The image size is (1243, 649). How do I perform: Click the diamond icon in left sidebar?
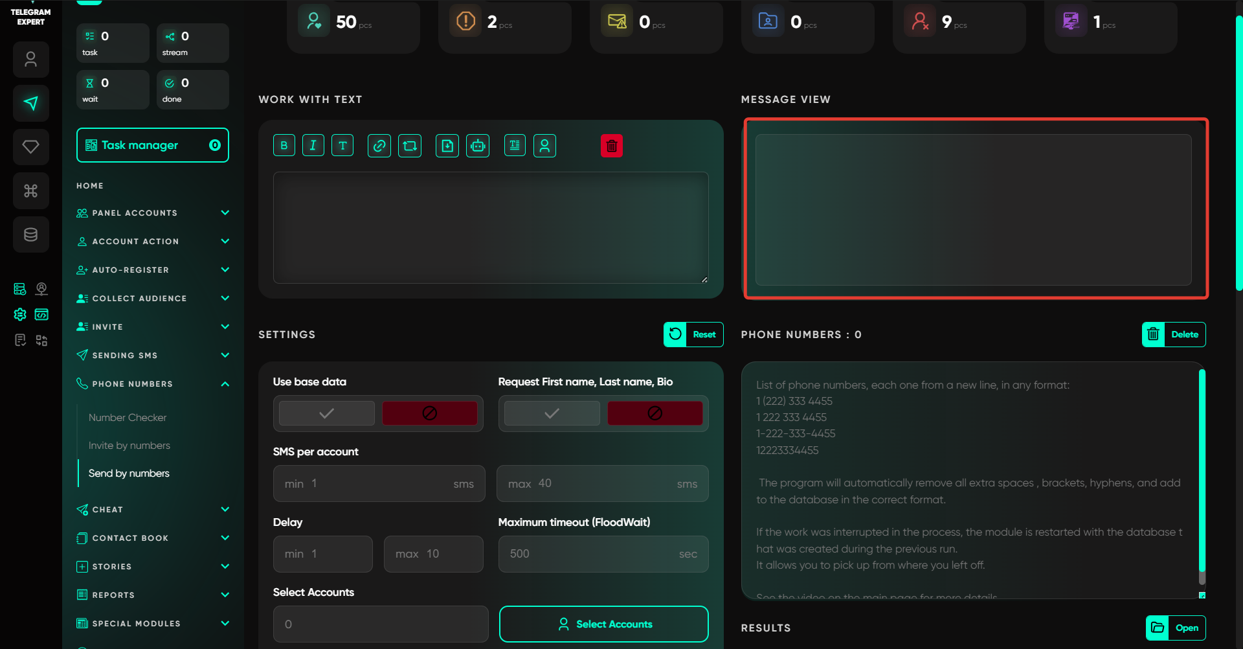30,147
